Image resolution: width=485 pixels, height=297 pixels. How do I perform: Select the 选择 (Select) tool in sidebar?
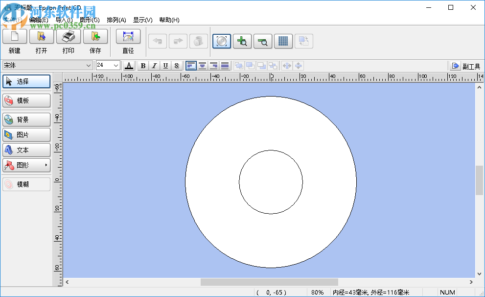coord(26,81)
